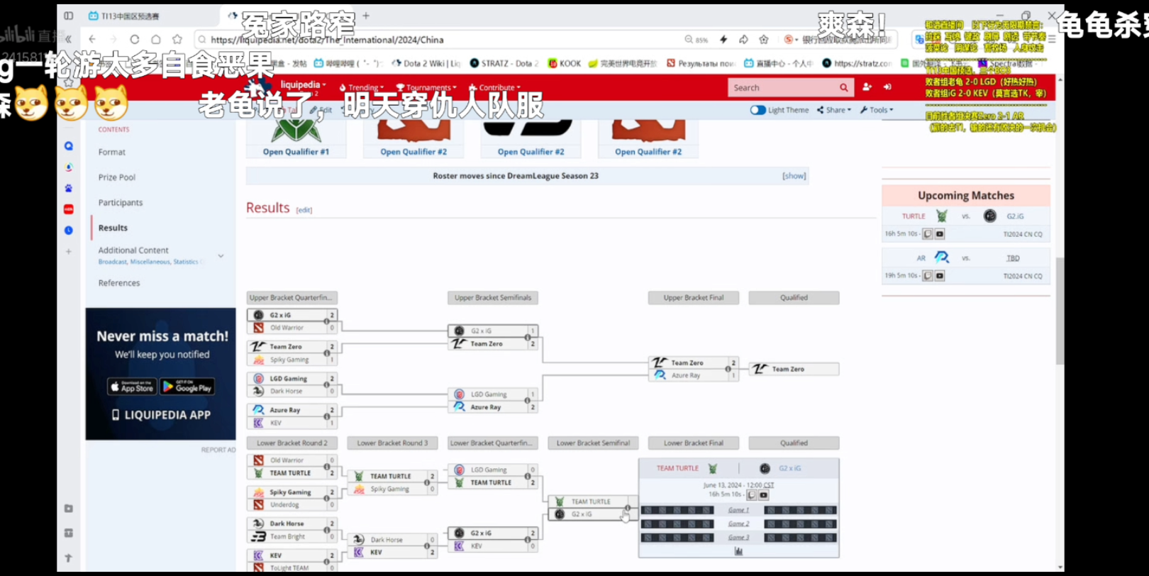Click the browser back arrow

point(92,40)
